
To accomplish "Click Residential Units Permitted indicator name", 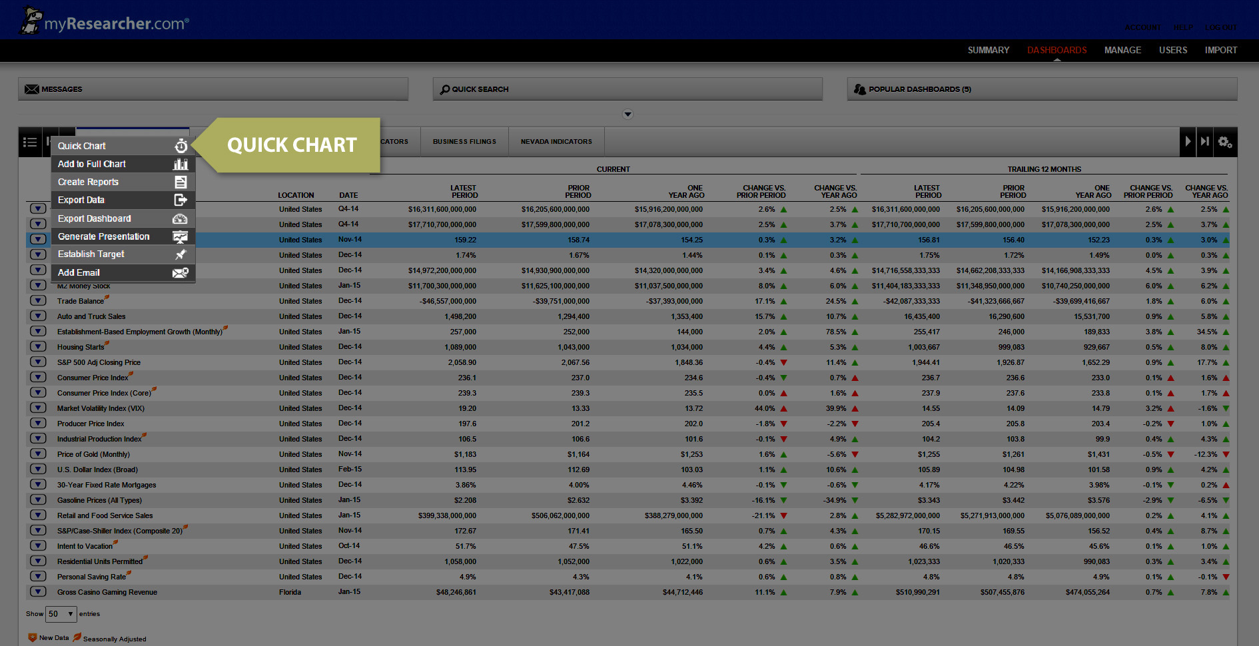I will (100, 561).
